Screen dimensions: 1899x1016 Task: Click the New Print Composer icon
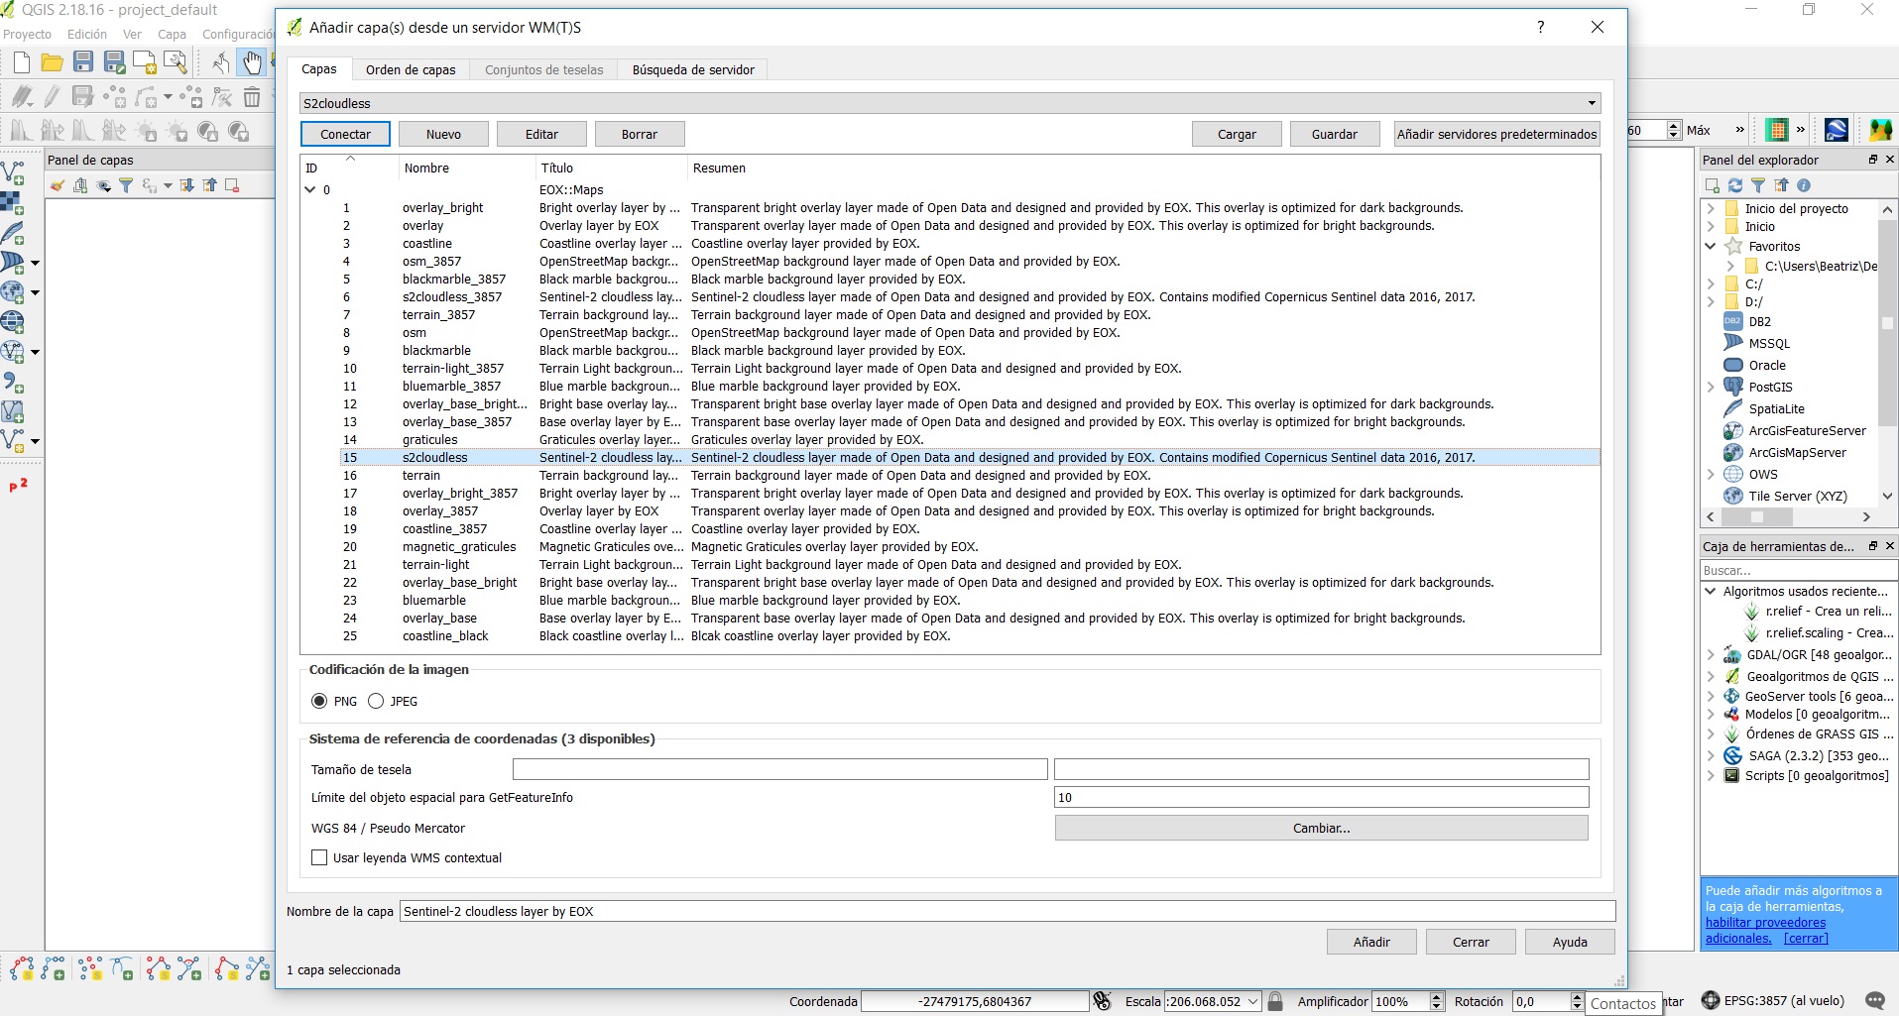click(x=145, y=63)
